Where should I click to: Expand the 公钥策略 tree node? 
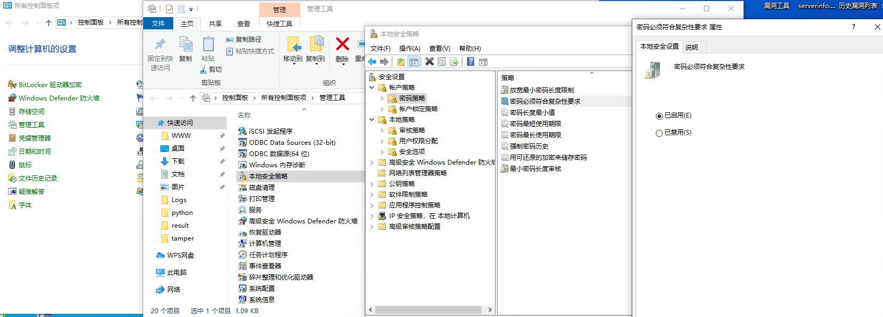pos(372,184)
